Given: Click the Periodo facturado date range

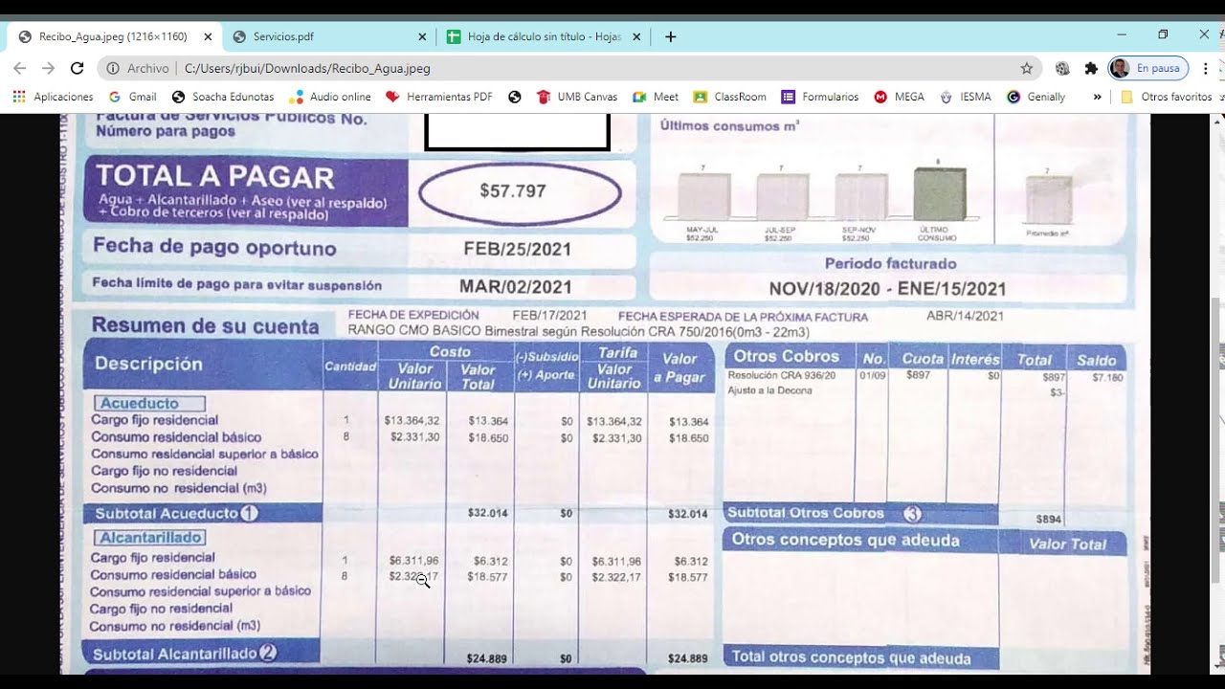Looking at the screenshot, I should tap(887, 289).
